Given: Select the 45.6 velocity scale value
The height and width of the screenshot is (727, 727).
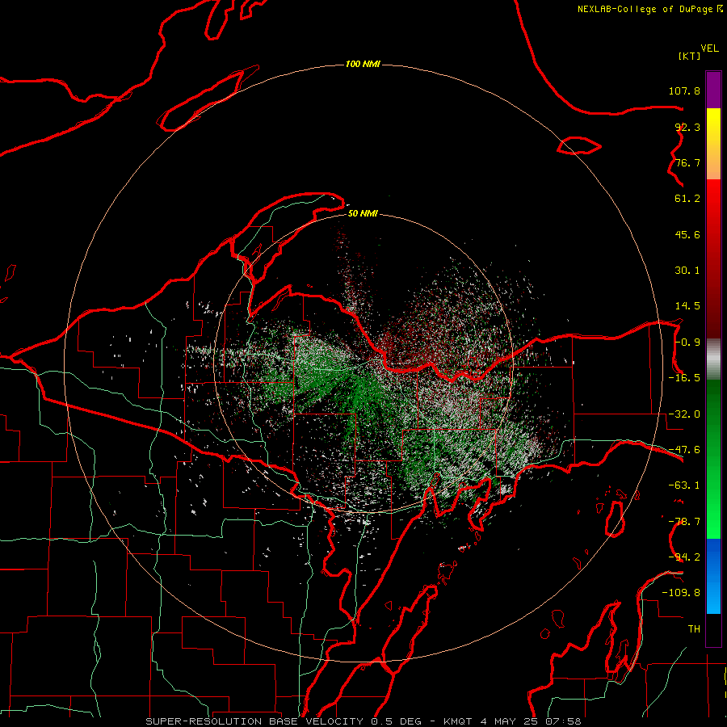Looking at the screenshot, I should pyautogui.click(x=687, y=234).
